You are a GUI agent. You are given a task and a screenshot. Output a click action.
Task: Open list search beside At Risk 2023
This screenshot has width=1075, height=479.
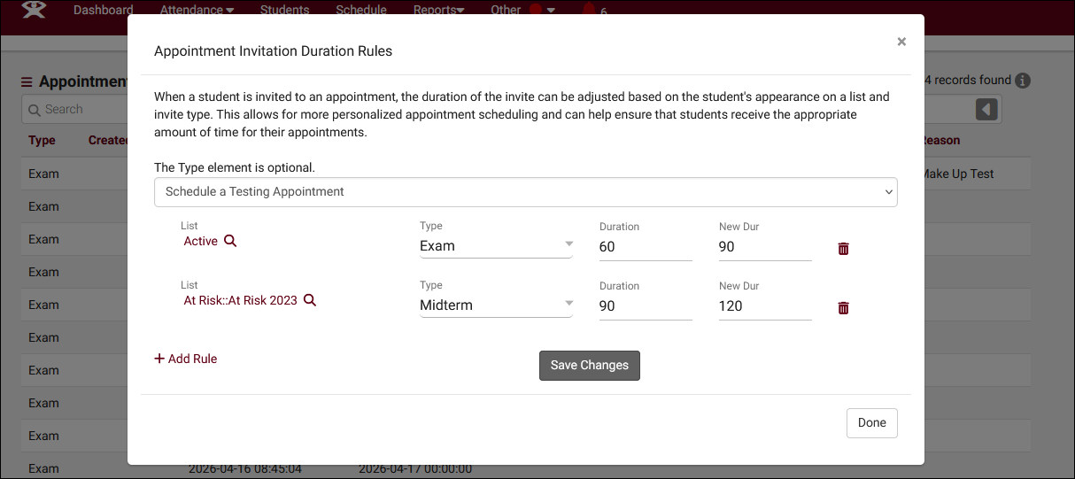pos(310,300)
